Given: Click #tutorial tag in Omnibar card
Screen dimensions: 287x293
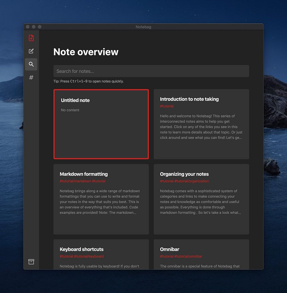Looking at the screenshot, I should click(167, 256).
